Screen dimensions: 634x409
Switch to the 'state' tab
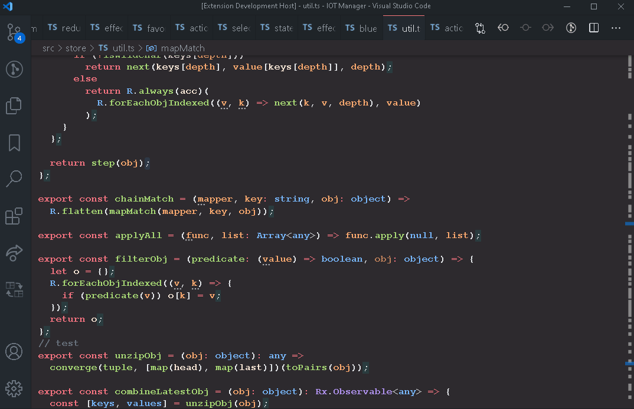[276, 28]
